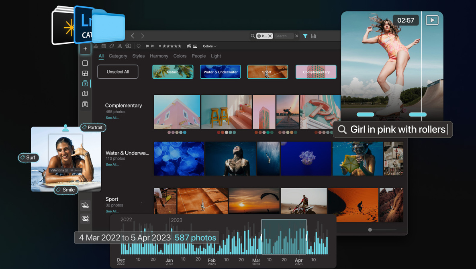The image size is (476, 269).
Task: Filter videos with the clapperboard icon
Action: (189, 46)
